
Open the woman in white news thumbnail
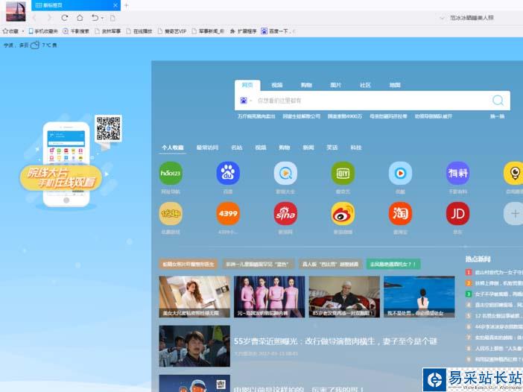click(x=194, y=297)
